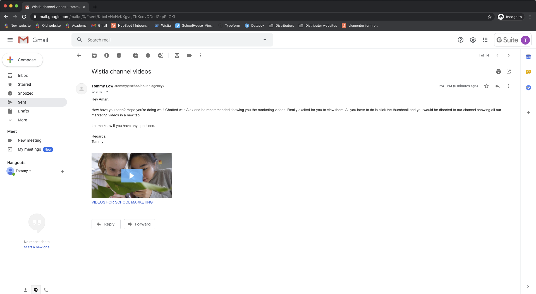The height and width of the screenshot is (294, 536).
Task: Move email to Inbox icon
Action: (x=177, y=55)
